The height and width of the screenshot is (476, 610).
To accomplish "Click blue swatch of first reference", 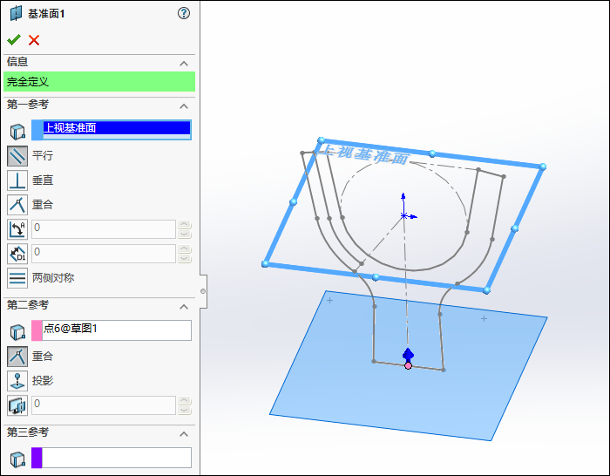I will [x=37, y=130].
